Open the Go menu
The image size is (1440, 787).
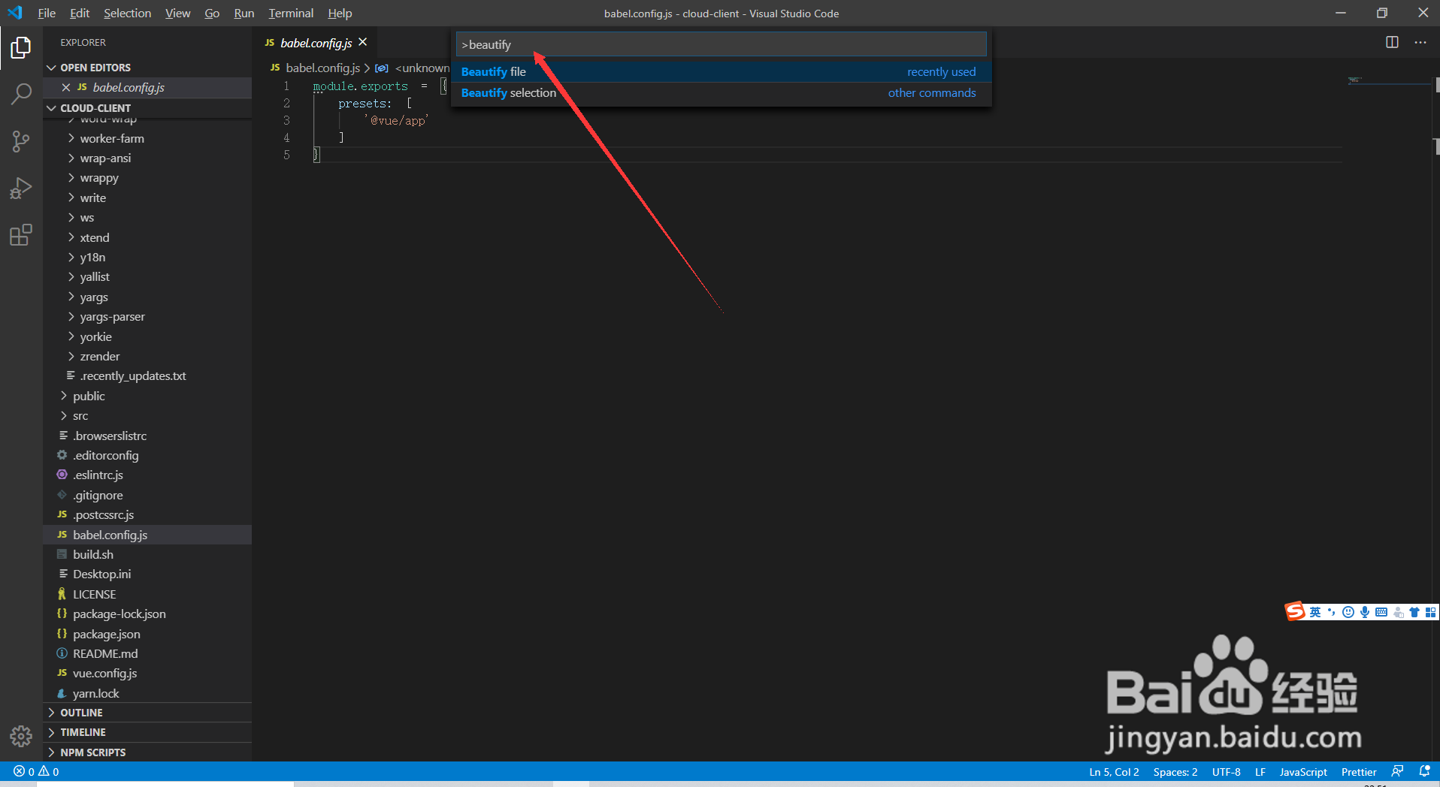click(212, 13)
